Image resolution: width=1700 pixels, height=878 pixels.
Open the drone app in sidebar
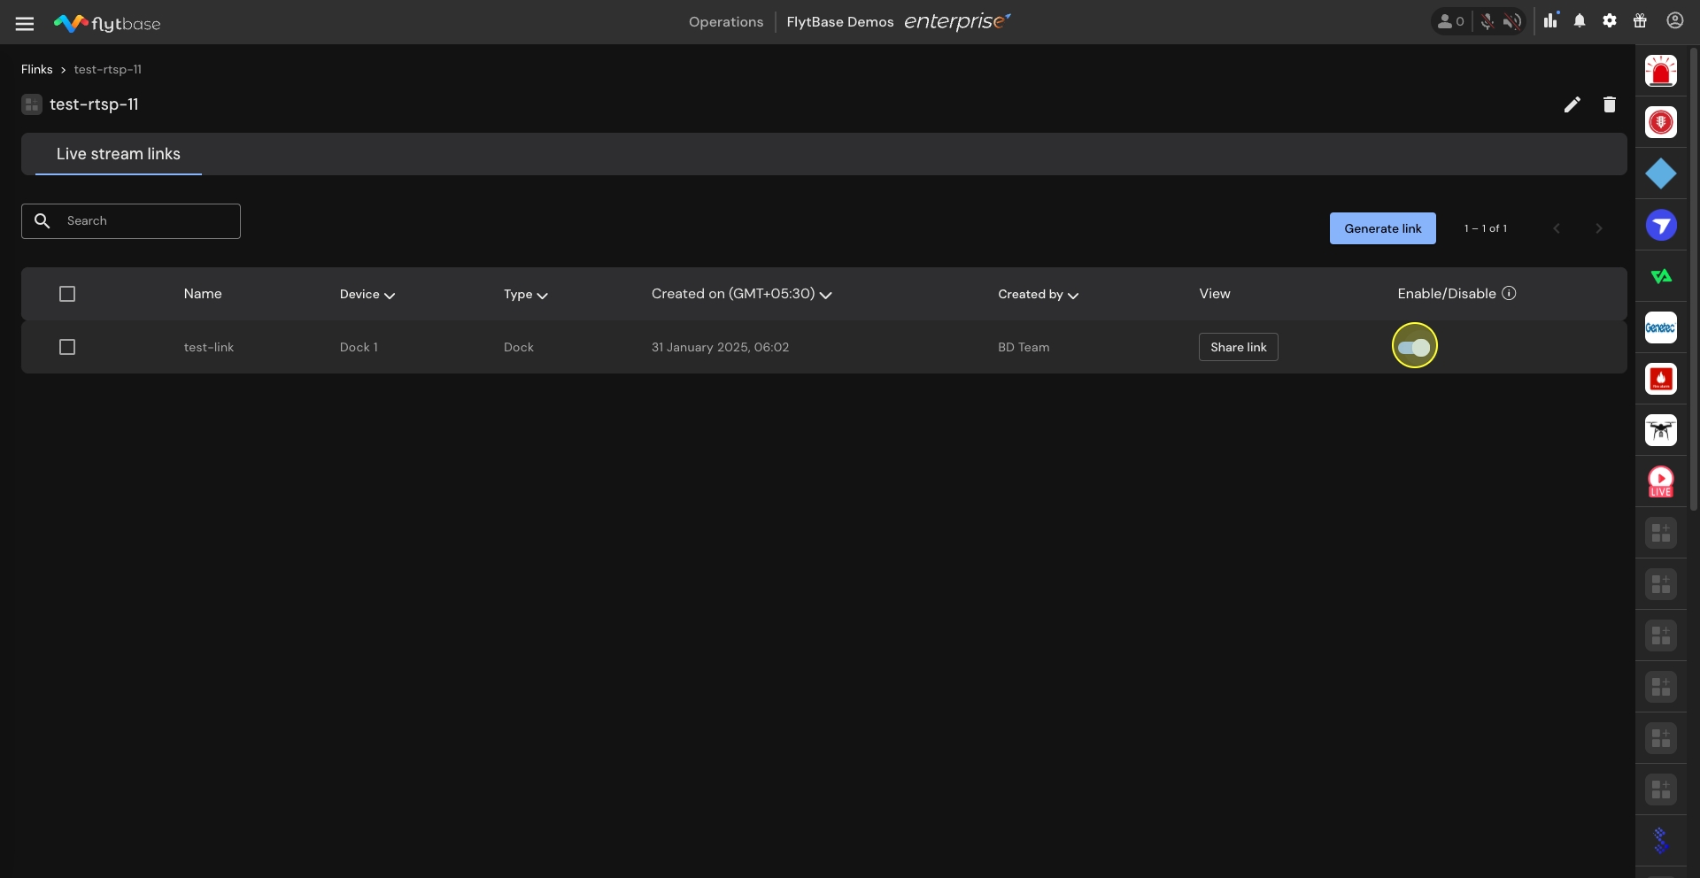[x=1660, y=431]
